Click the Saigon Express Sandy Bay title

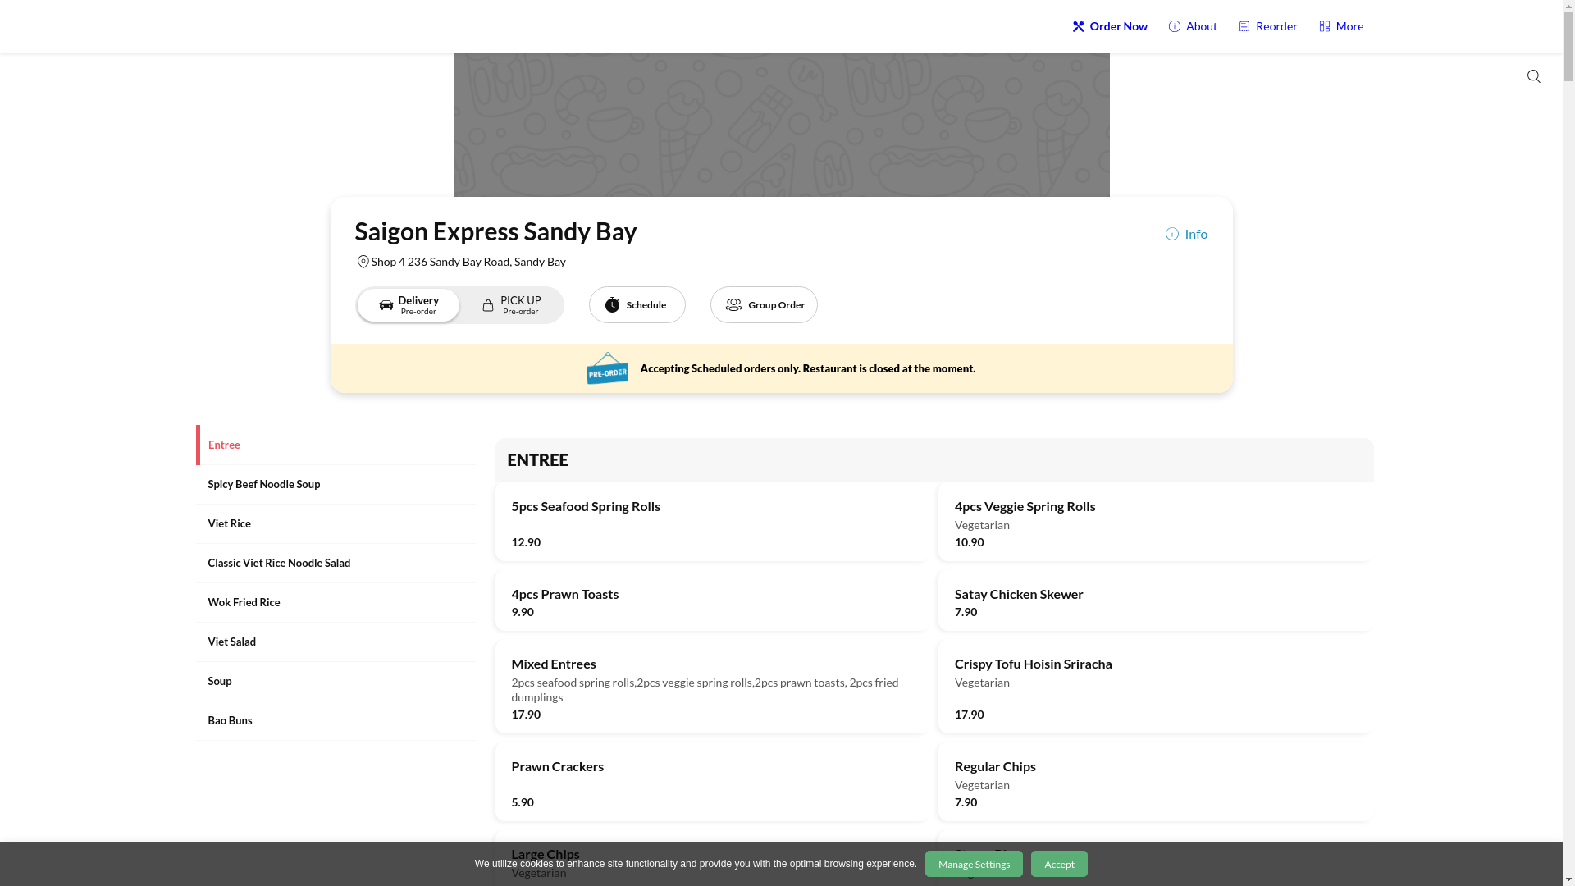tap(495, 231)
